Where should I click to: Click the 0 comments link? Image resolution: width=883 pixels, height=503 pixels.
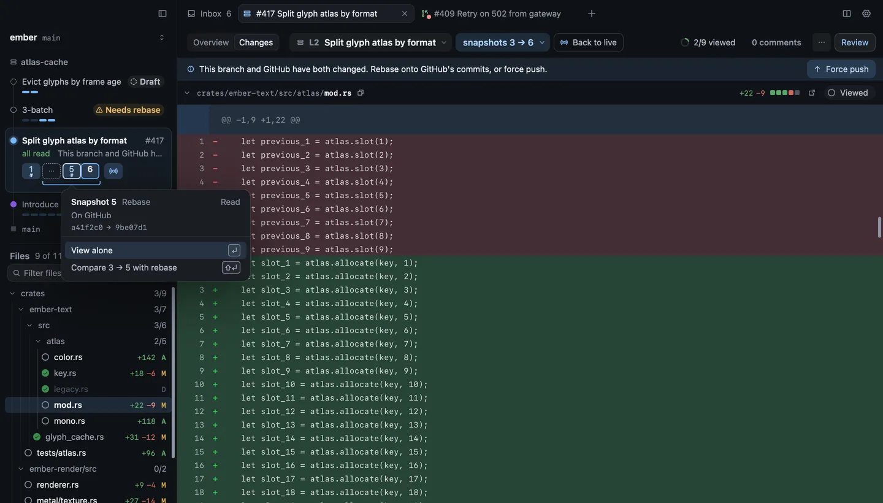(776, 42)
